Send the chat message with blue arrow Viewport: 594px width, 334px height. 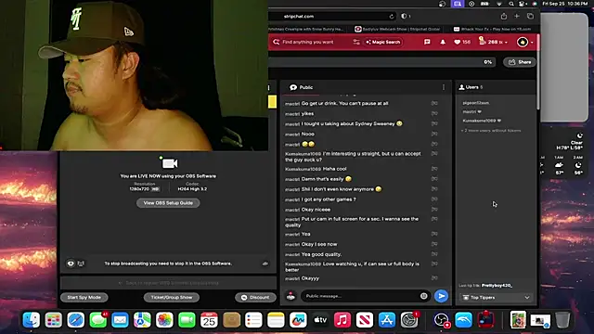click(441, 296)
